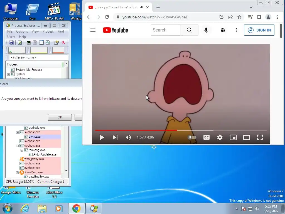
Task: Open System Information graph icon in toolbar
Action: 29,43
